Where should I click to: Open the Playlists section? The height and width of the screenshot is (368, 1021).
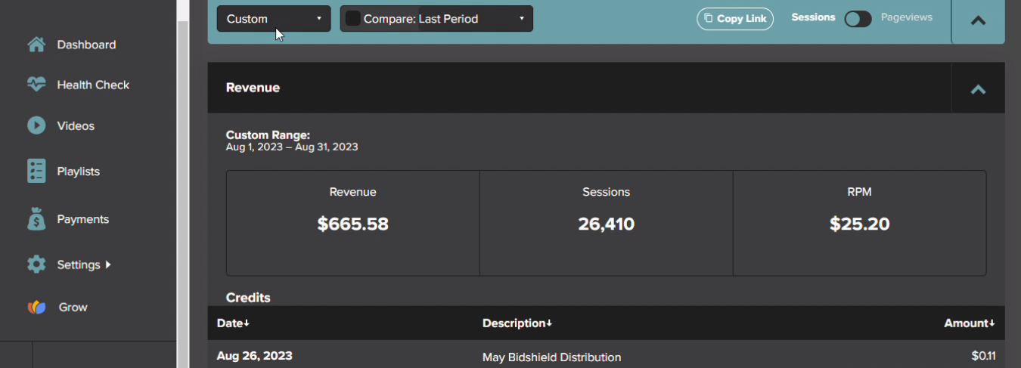78,172
